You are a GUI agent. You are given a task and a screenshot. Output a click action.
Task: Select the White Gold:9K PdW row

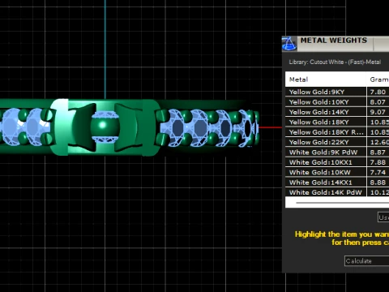tap(337, 152)
